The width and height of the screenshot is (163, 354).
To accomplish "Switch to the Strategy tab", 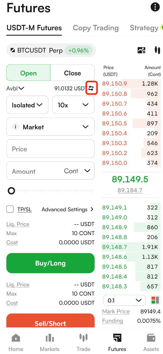I will [x=144, y=28].
